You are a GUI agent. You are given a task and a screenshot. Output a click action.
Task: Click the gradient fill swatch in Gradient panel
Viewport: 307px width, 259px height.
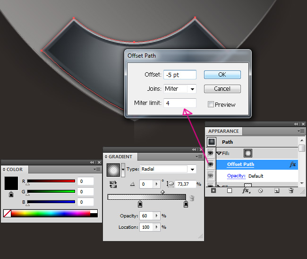pyautogui.click(x=113, y=170)
